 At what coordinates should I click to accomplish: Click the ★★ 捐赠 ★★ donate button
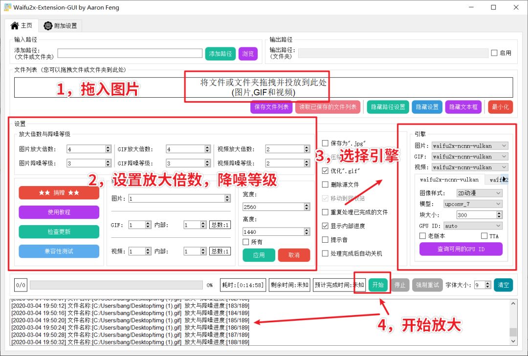tap(59, 193)
